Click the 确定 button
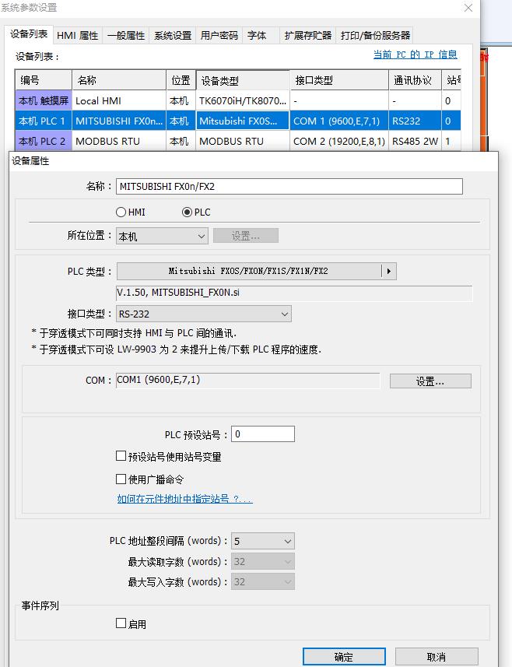The width and height of the screenshot is (512, 667). pos(343,657)
